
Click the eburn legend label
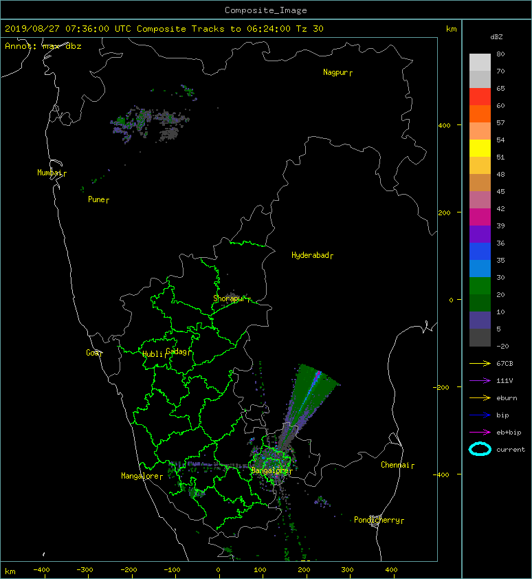507,397
